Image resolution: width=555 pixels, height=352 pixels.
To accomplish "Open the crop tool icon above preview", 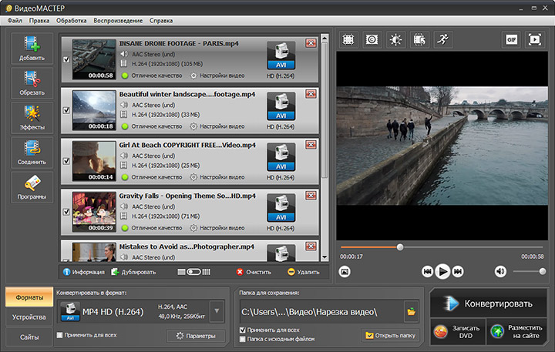I will (348, 39).
